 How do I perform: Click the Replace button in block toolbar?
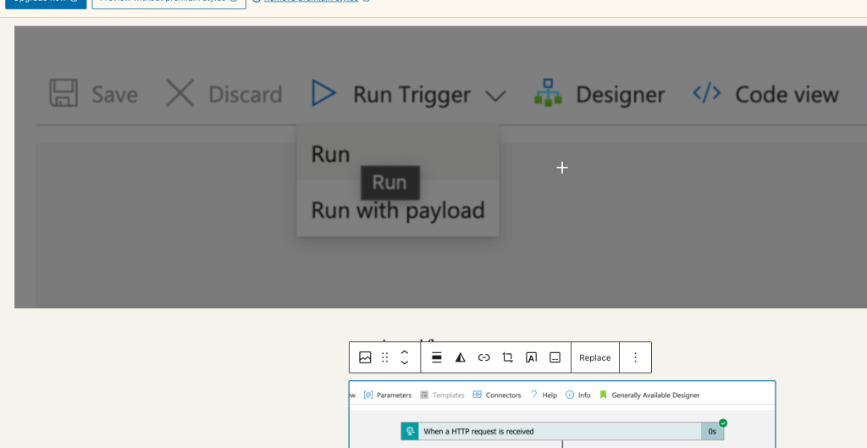click(x=595, y=358)
